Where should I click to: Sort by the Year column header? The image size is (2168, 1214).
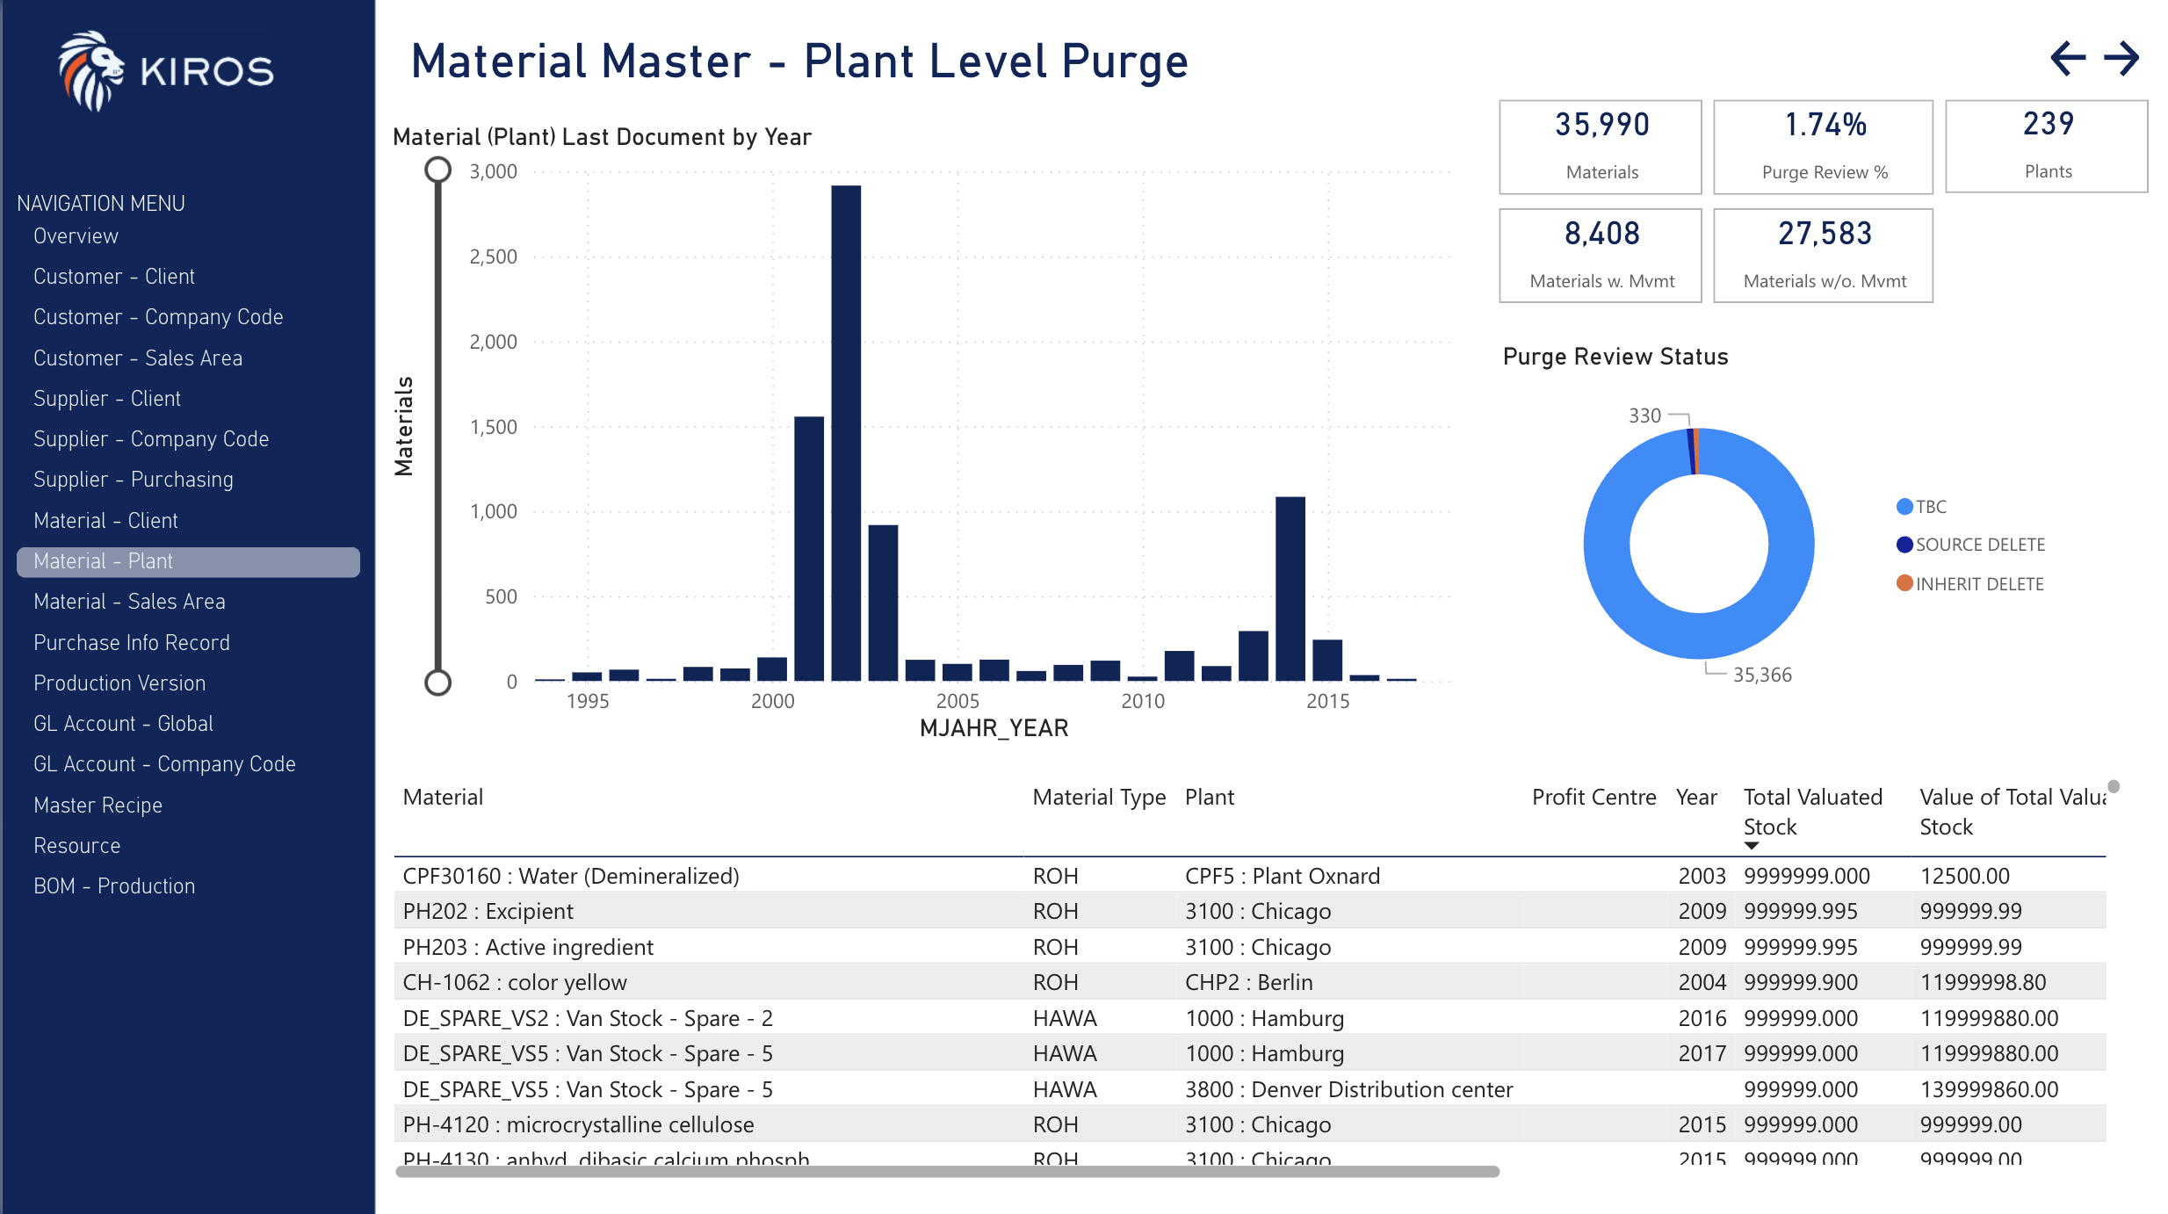click(x=1695, y=798)
